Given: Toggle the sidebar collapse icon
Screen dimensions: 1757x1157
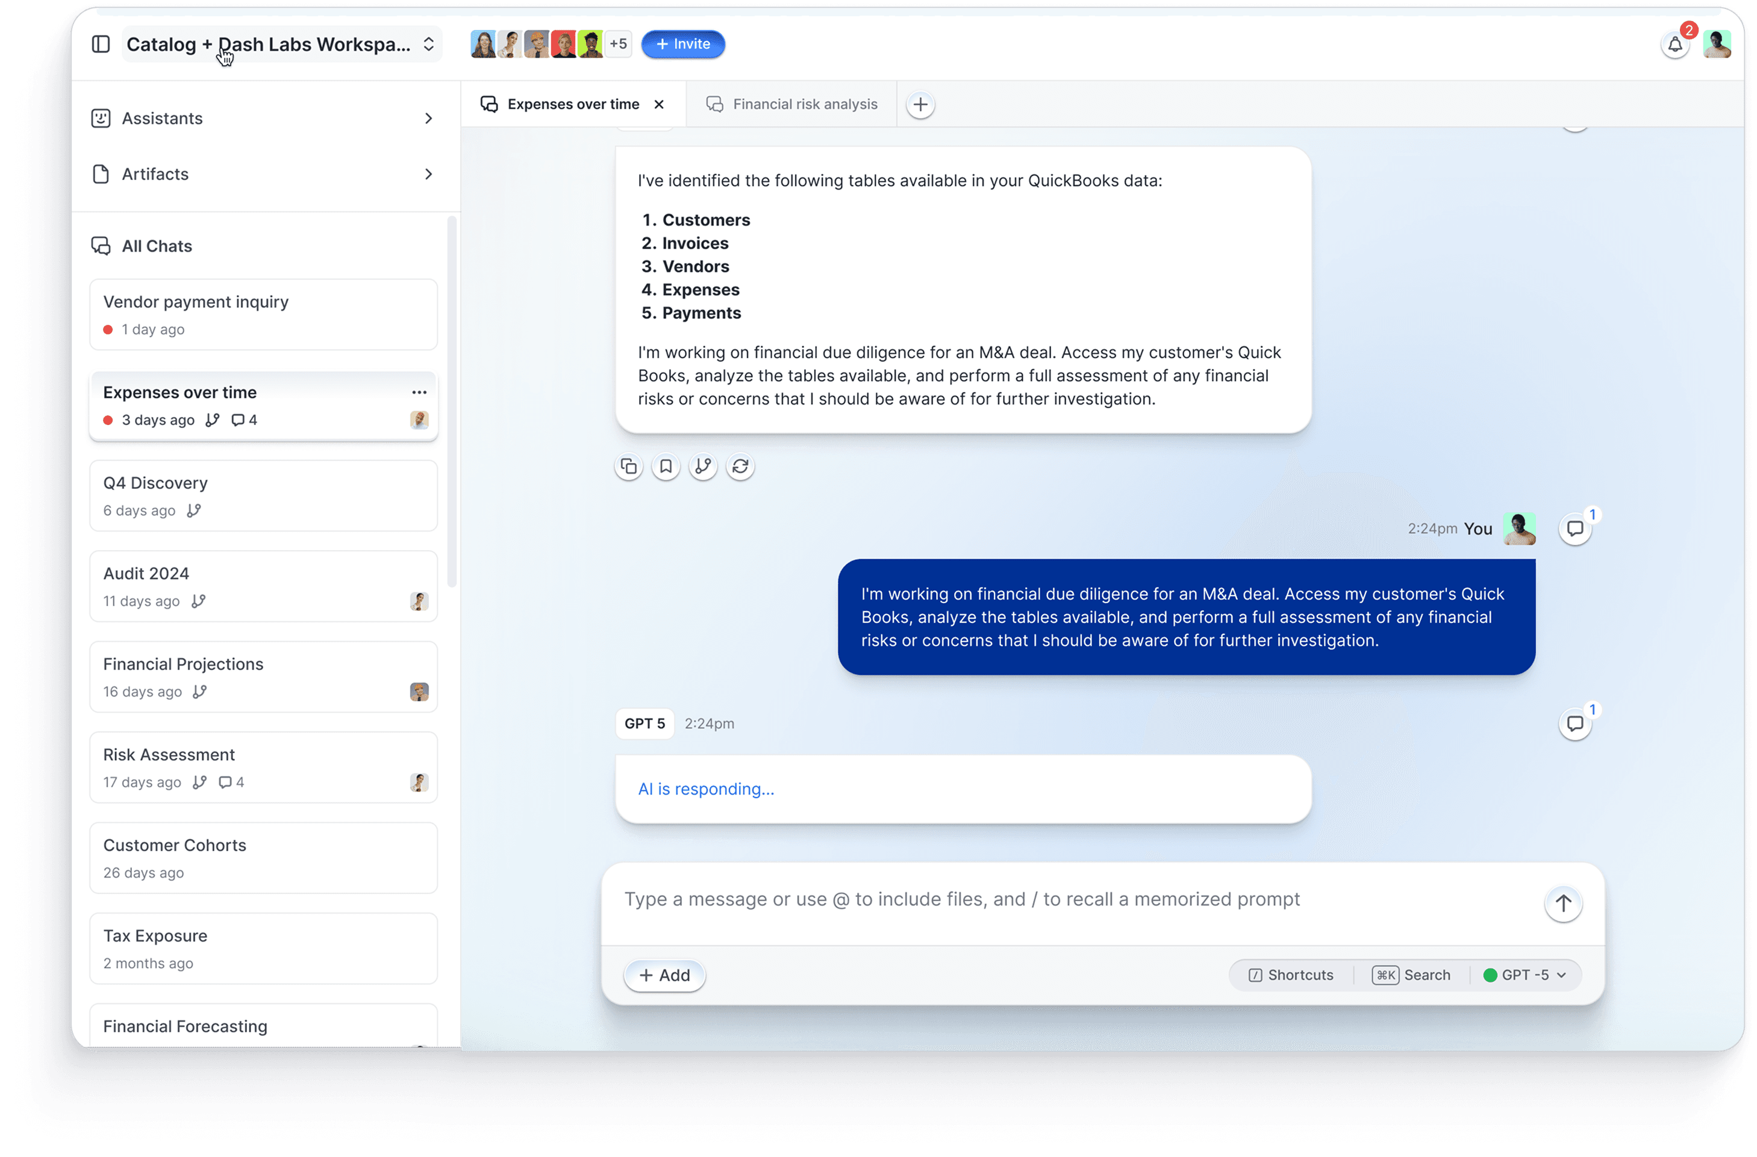Looking at the screenshot, I should [101, 45].
